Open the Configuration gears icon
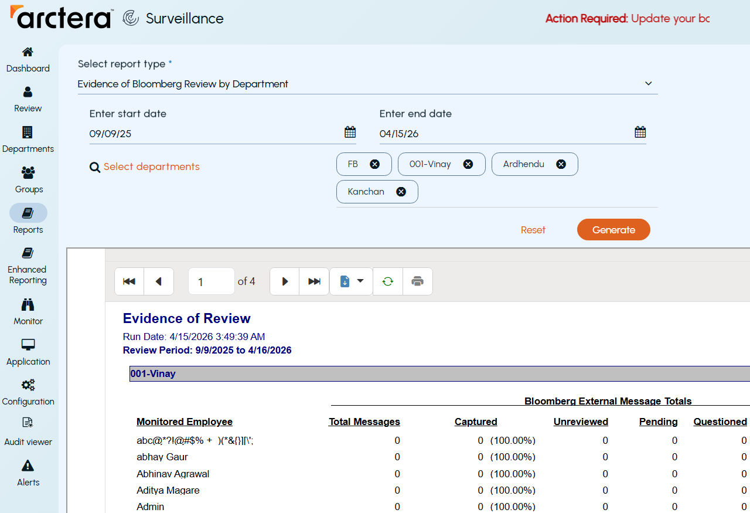750x513 pixels. point(28,385)
